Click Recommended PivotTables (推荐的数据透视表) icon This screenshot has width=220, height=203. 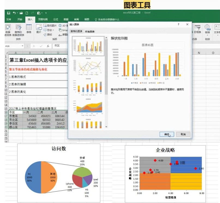[x=18, y=28]
